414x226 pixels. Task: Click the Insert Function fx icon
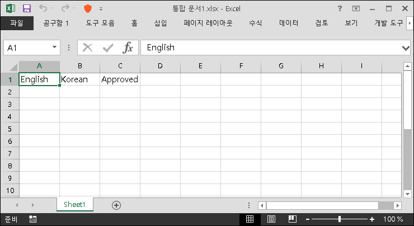(x=128, y=48)
